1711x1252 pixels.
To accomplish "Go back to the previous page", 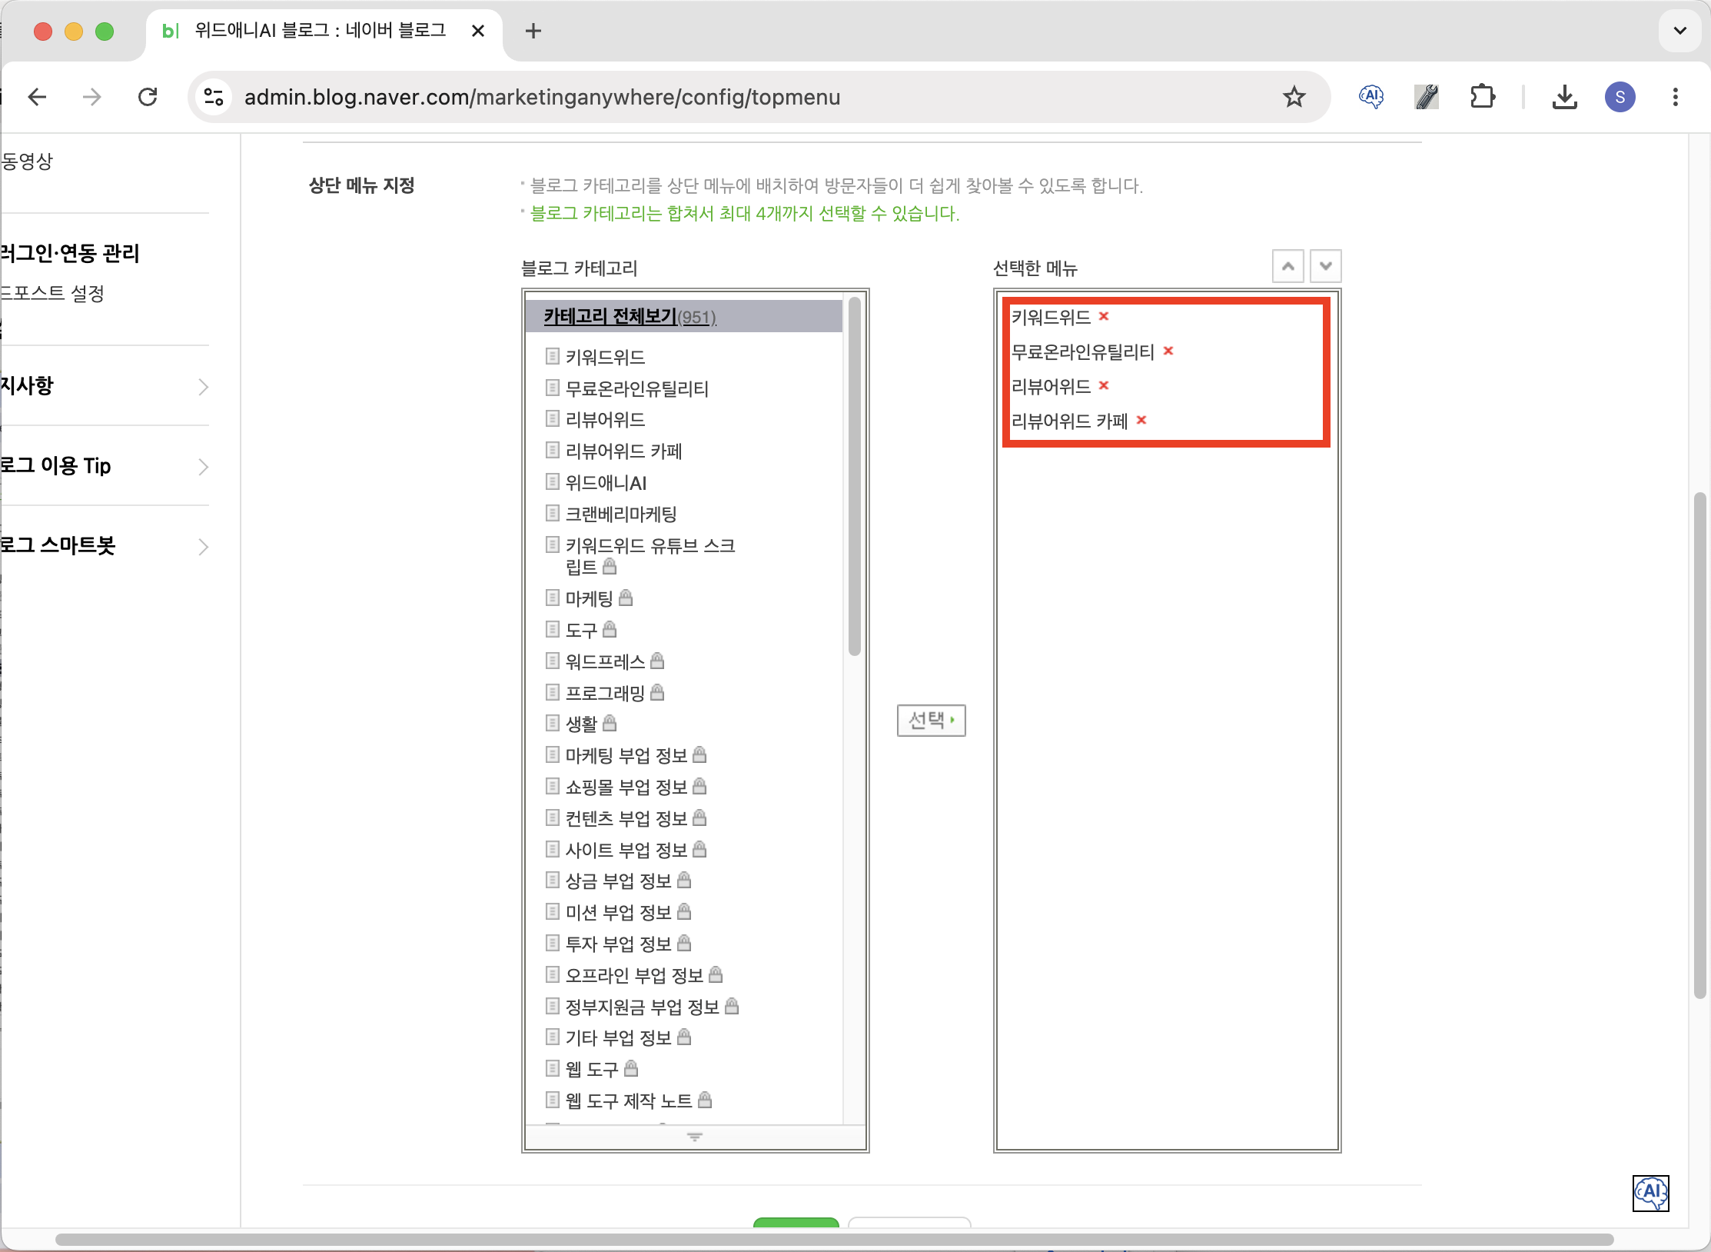I will click(37, 97).
